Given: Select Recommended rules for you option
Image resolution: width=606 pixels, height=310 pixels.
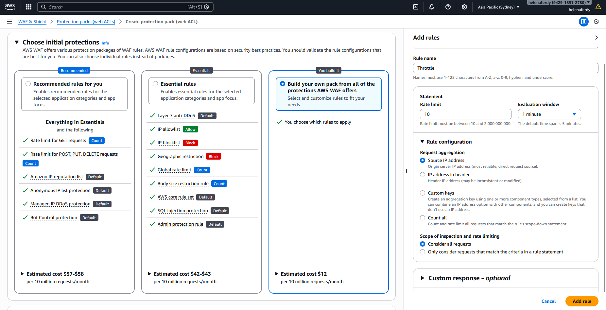Looking at the screenshot, I should (28, 84).
